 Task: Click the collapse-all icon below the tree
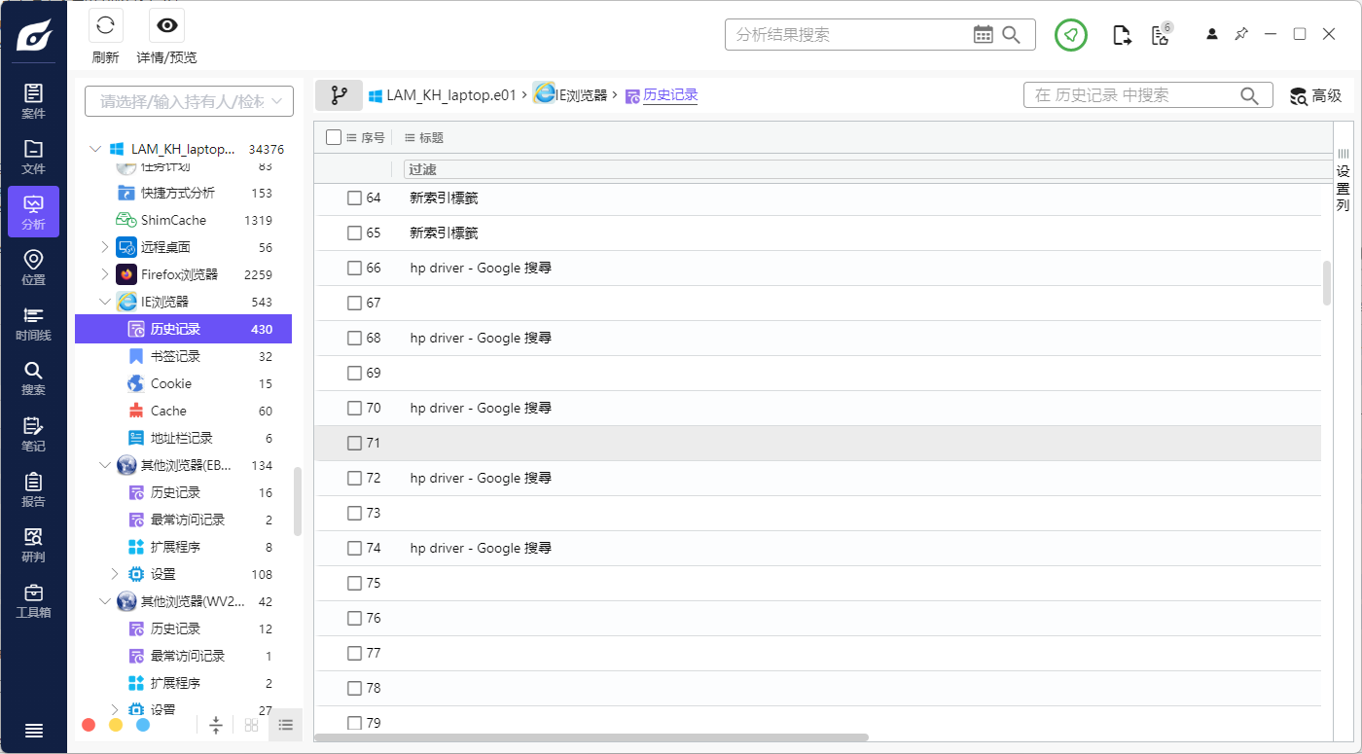[x=216, y=725]
